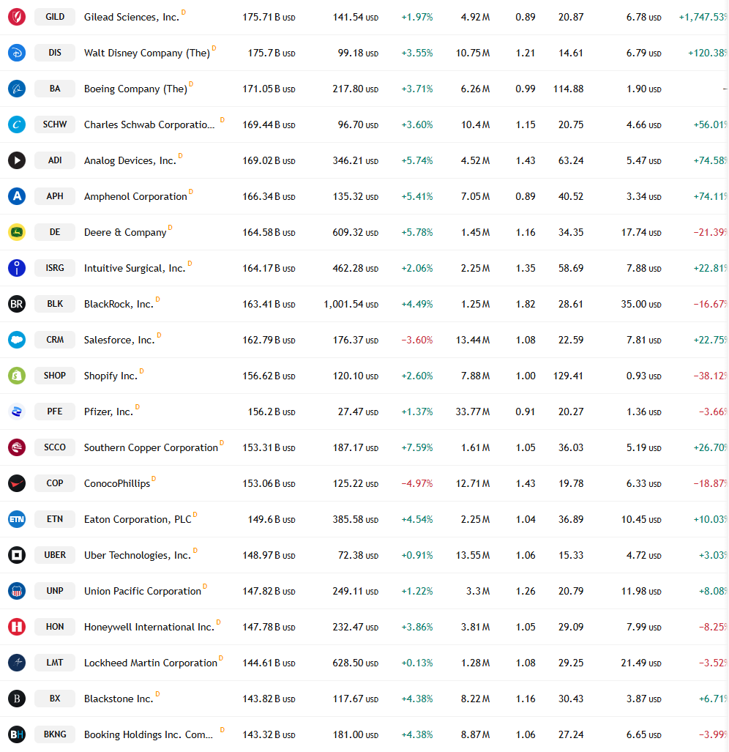Click Deere EPS 17.74 USD
The image size is (729, 752).
click(641, 232)
